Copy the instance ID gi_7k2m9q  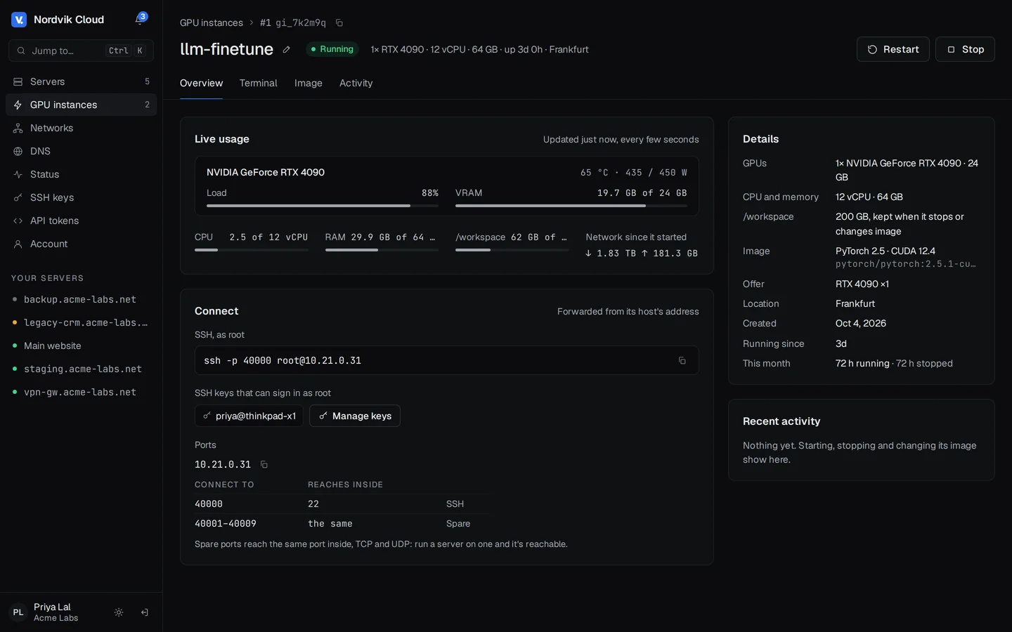[x=339, y=22]
